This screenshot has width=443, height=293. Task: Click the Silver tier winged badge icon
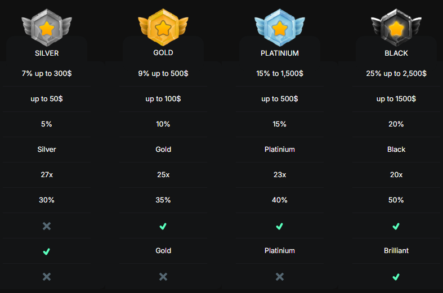tap(47, 28)
